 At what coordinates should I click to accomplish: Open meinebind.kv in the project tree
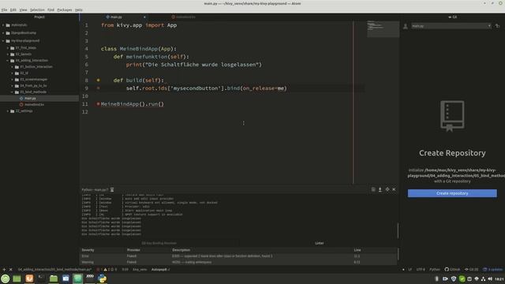[34, 104]
